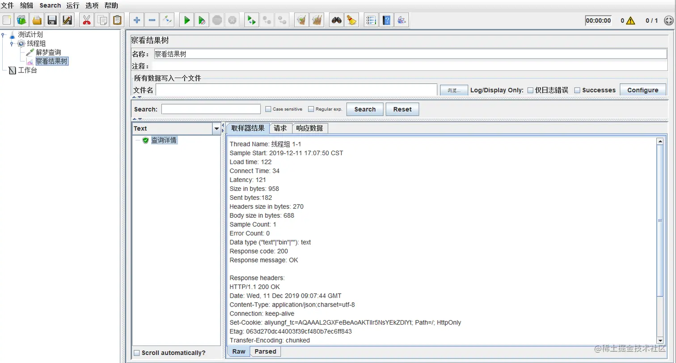Click the Toggle enable/disable icon
This screenshot has height=363, width=676.
pos(167,20)
